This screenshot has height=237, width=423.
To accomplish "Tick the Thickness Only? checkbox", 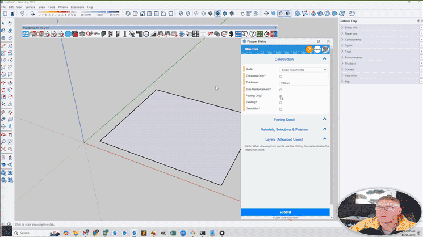I will (280, 77).
